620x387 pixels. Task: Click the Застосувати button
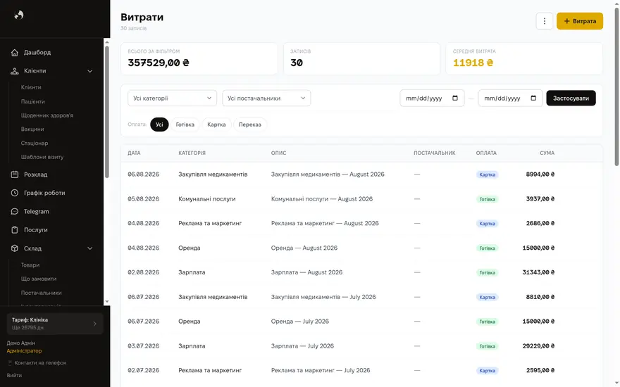pyautogui.click(x=571, y=99)
